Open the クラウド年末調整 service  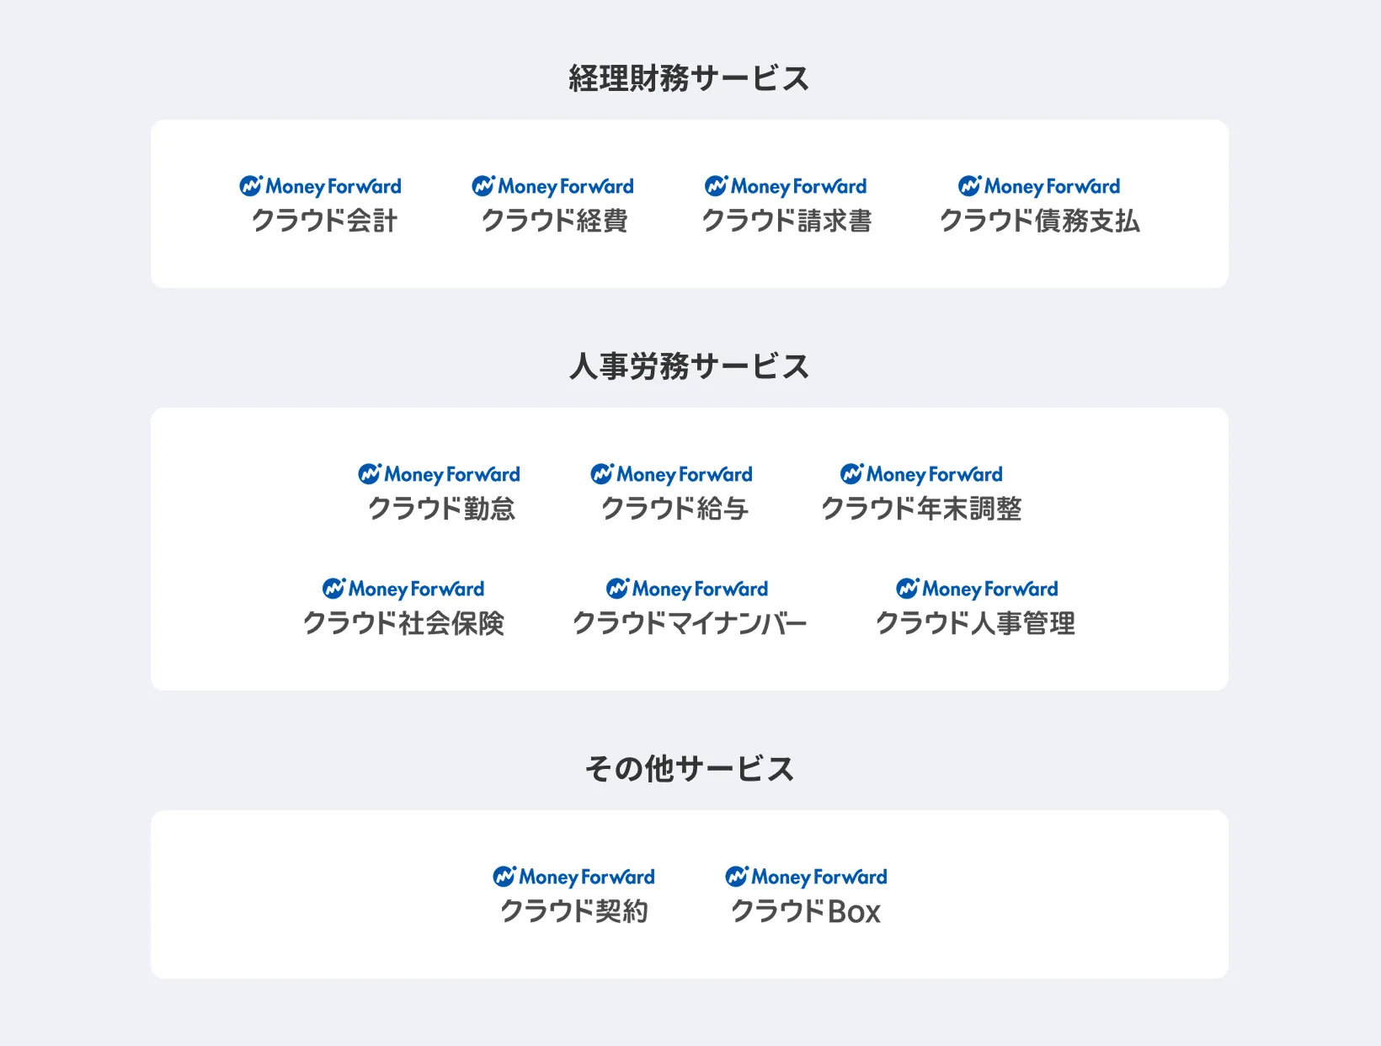(x=921, y=509)
